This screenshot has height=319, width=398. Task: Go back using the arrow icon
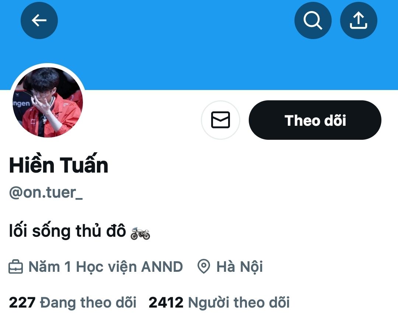[39, 20]
